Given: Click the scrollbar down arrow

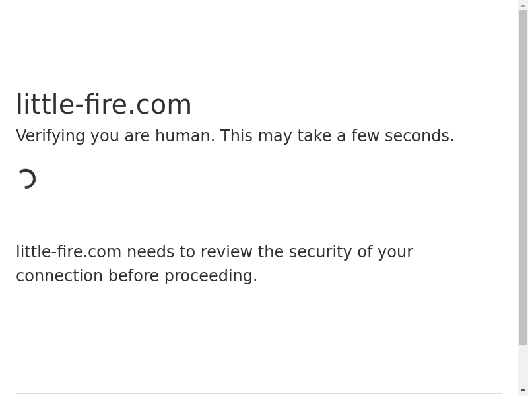Looking at the screenshot, I should click(523, 391).
